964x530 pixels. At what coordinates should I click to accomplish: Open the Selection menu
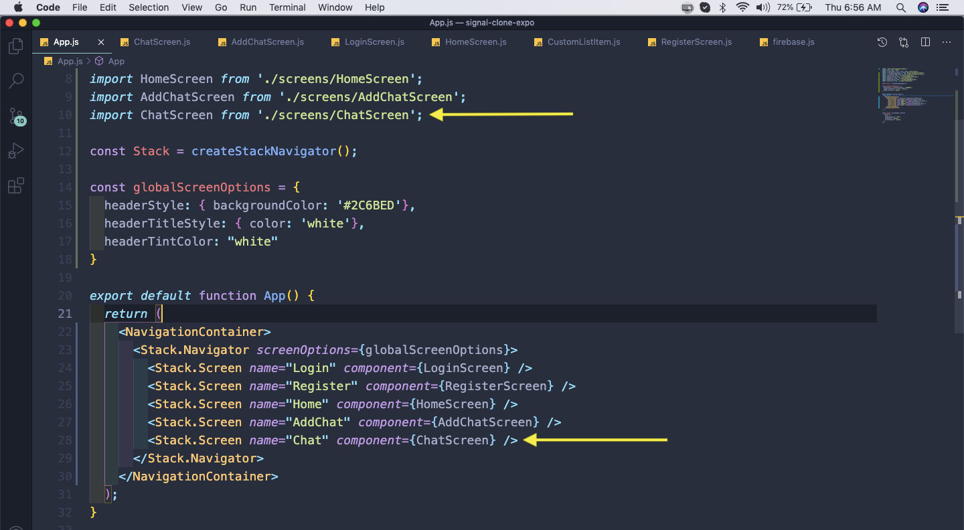pyautogui.click(x=149, y=7)
